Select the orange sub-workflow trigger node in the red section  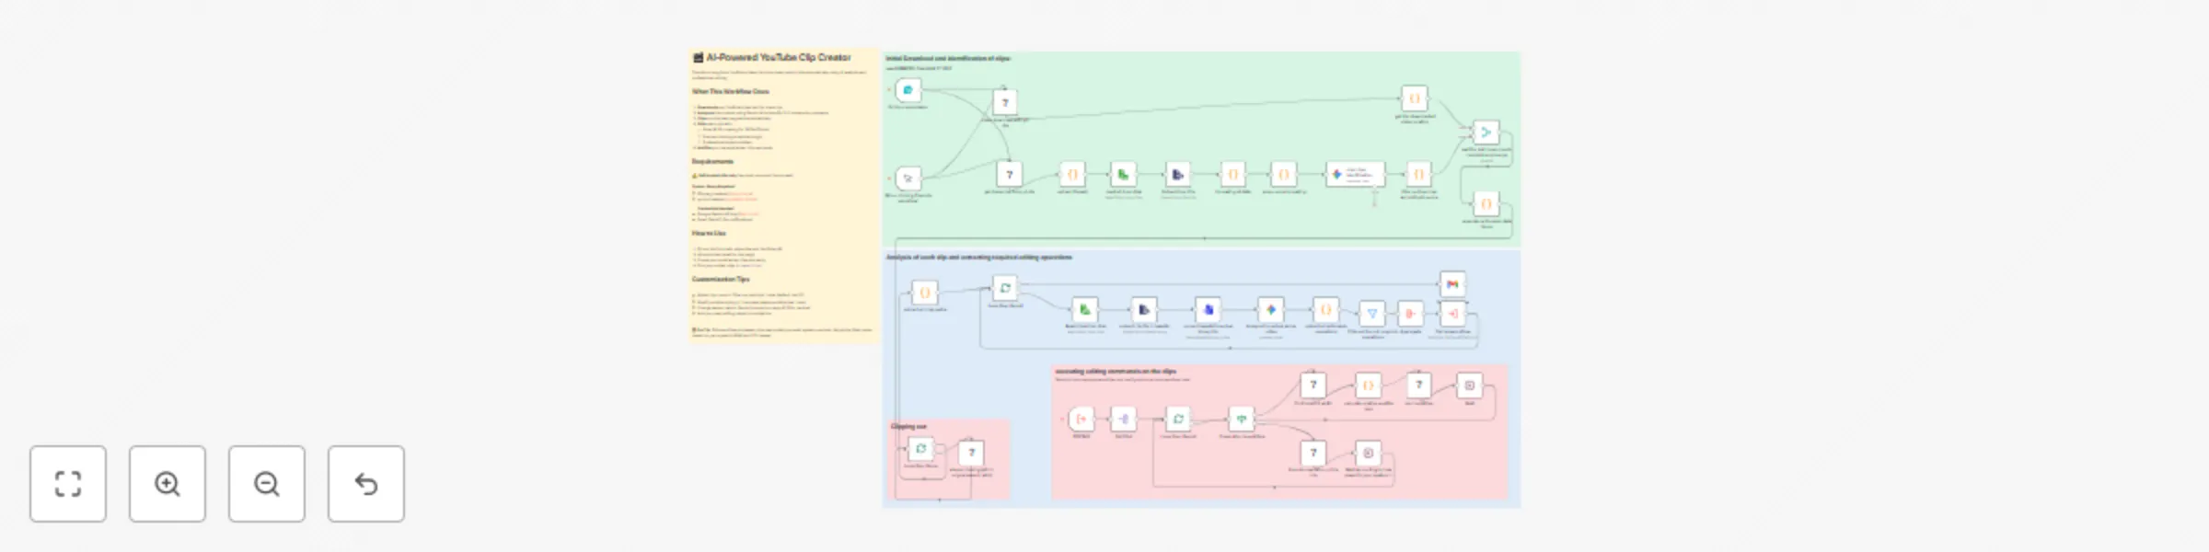point(1081,420)
